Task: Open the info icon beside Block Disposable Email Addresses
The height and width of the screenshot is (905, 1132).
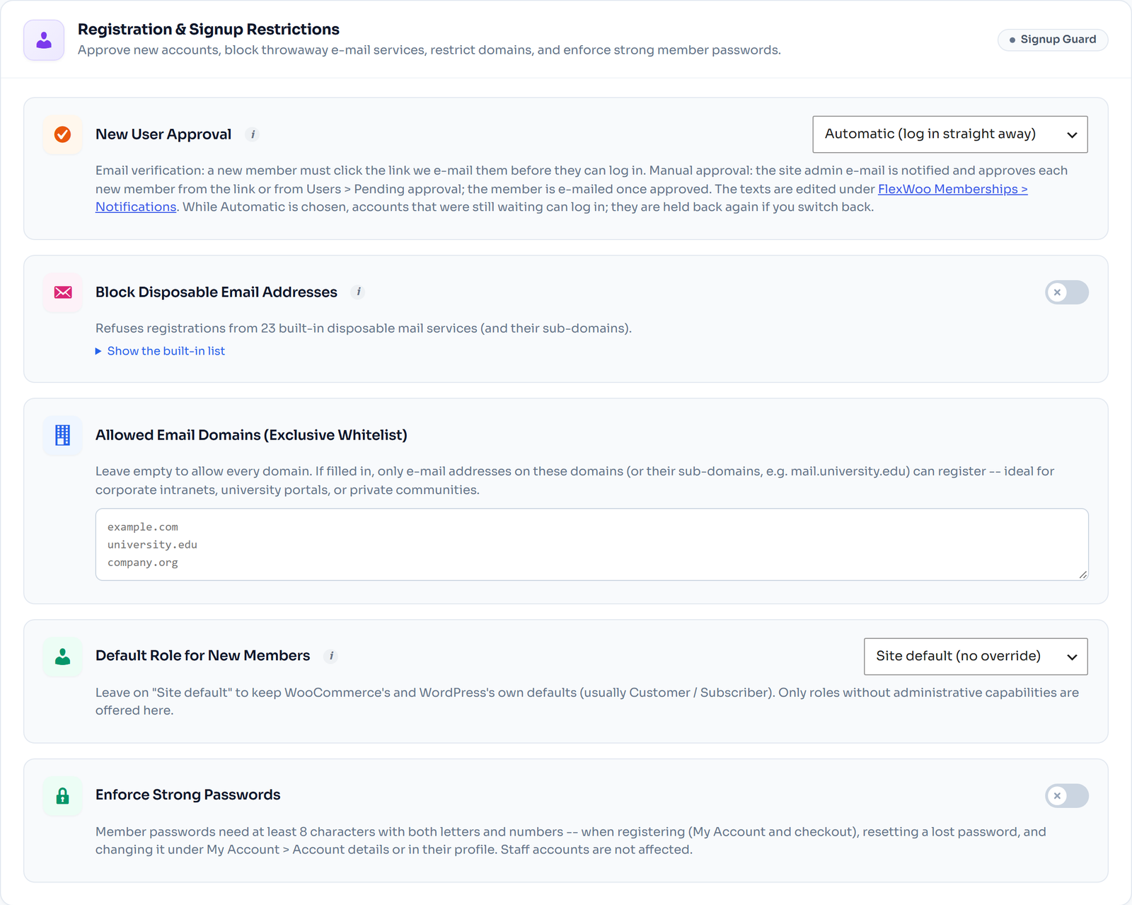Action: click(x=359, y=292)
